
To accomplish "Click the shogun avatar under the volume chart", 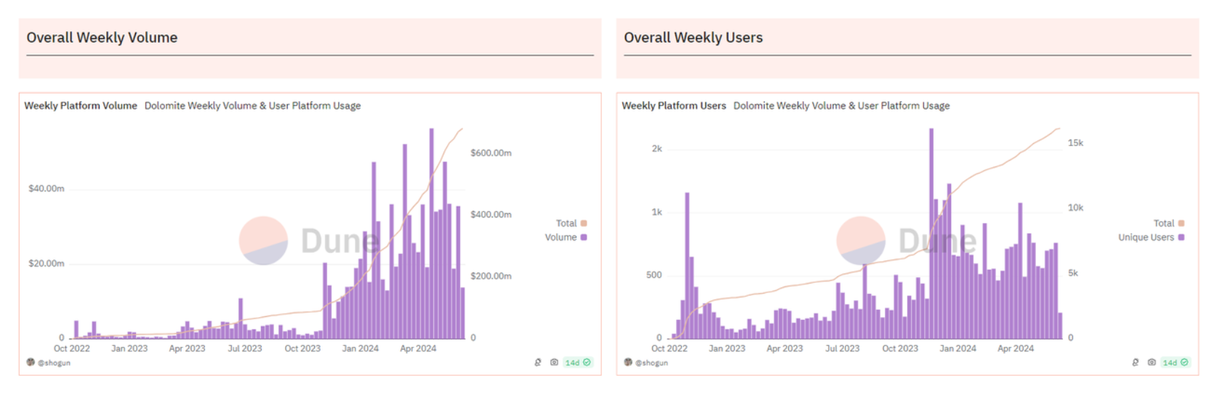I will [x=31, y=362].
